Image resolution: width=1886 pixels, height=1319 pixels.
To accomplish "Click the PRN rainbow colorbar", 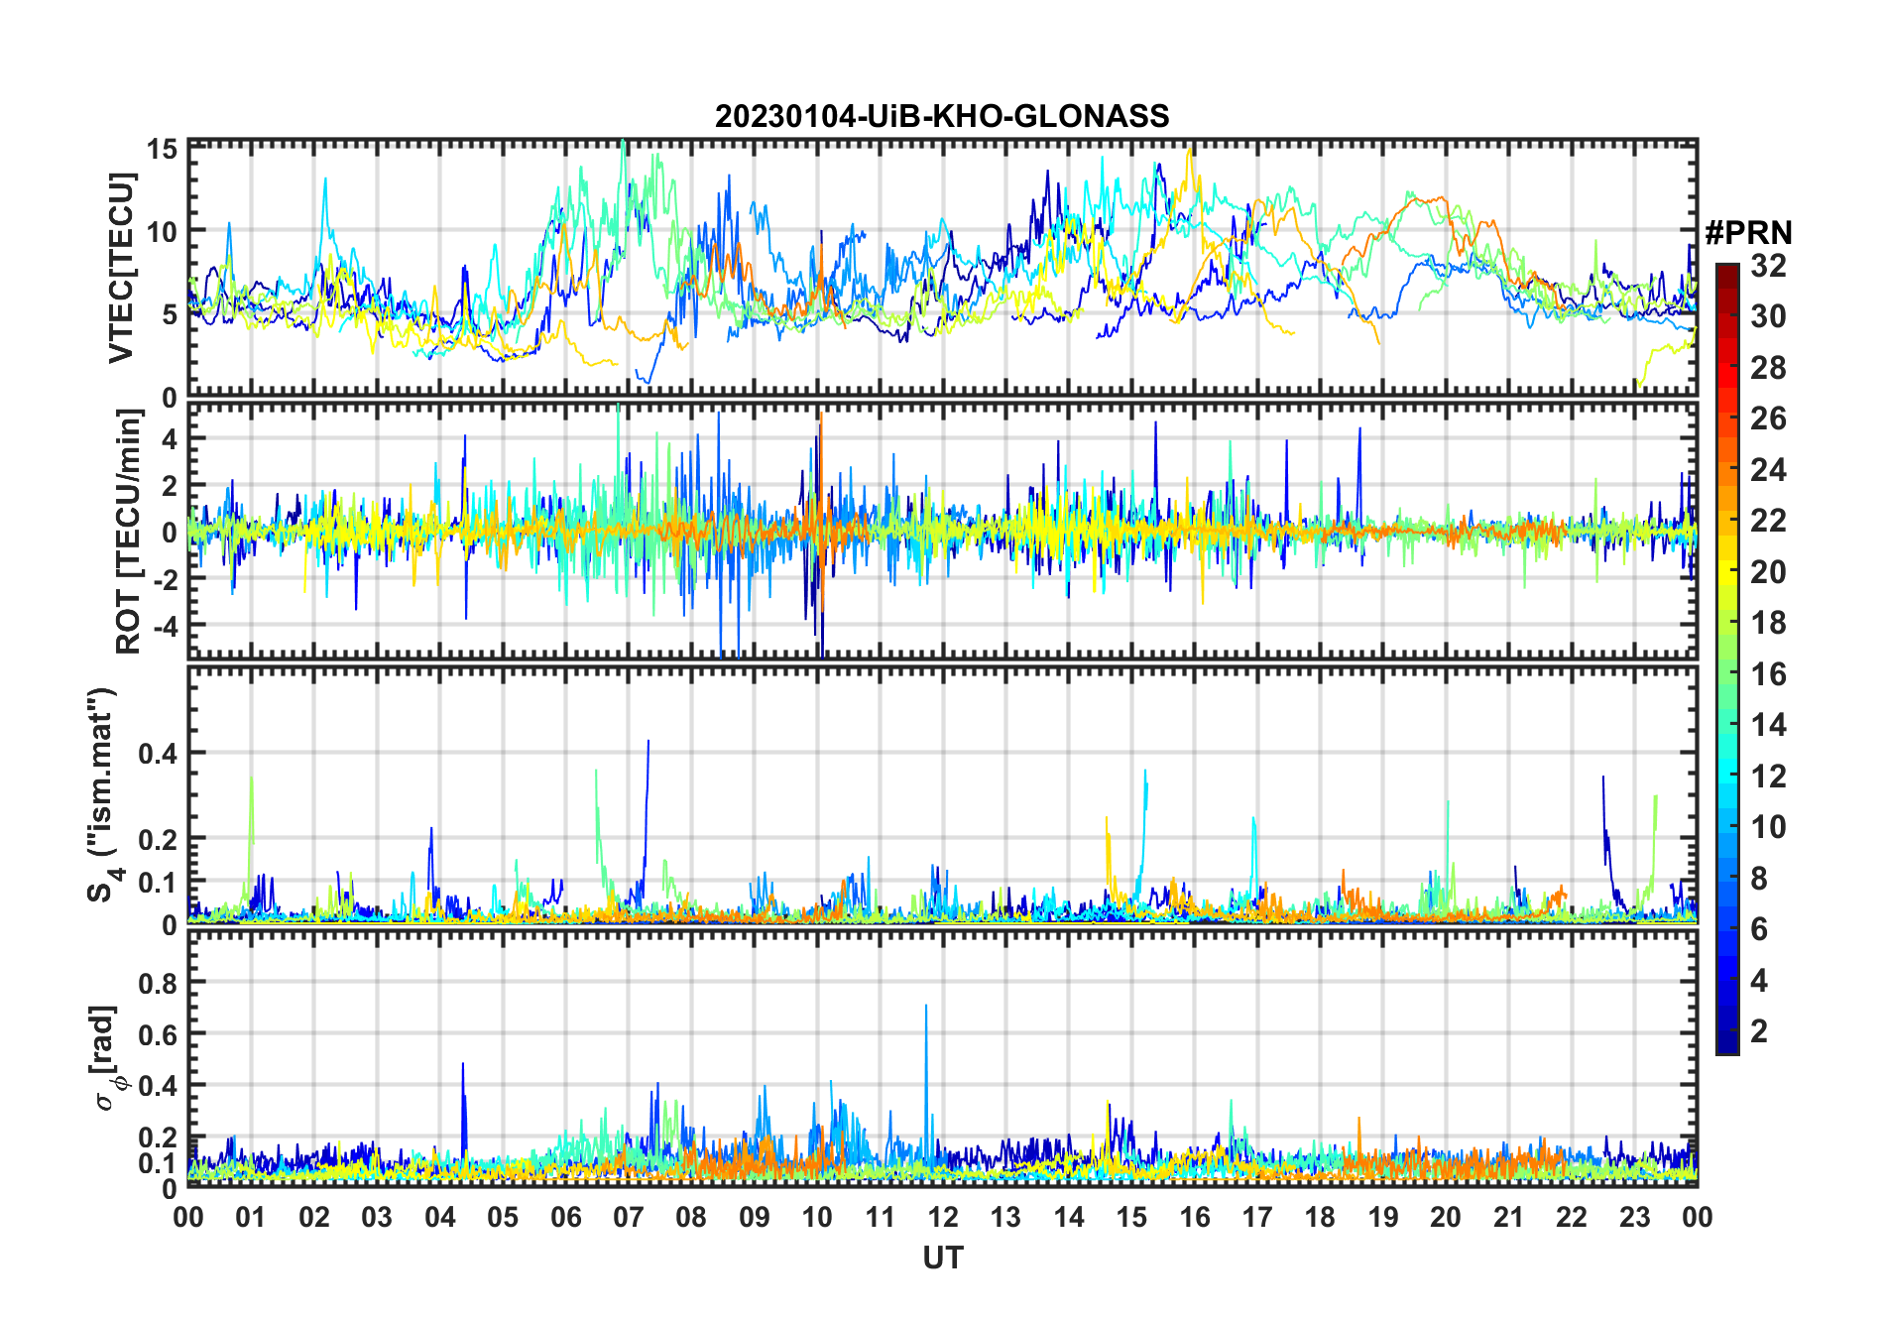I will 1727,659.
